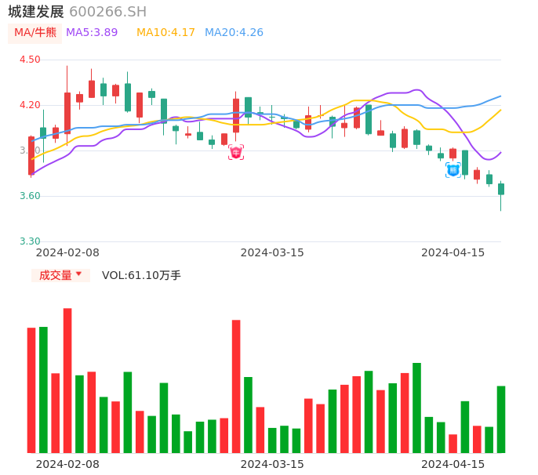Click the last green candlestick on chart

[501, 189]
